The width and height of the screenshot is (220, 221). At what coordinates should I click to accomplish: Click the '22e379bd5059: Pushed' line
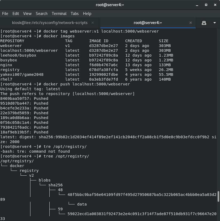pyautogui.click(x=24, y=113)
